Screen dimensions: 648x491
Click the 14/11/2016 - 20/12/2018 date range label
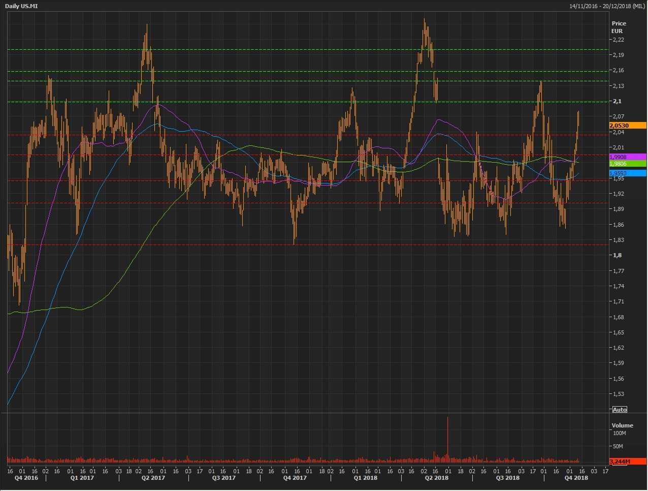tap(607, 6)
